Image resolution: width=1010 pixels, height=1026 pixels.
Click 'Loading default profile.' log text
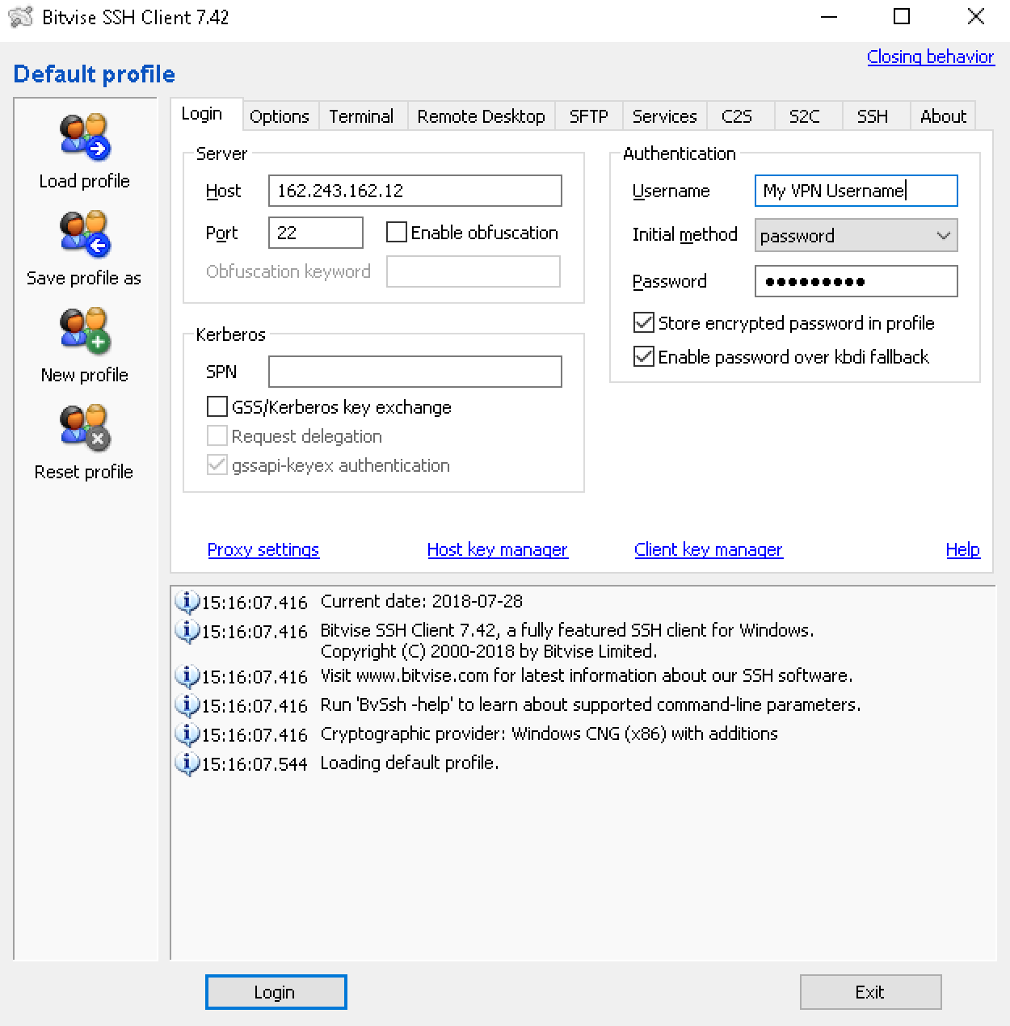pos(410,763)
